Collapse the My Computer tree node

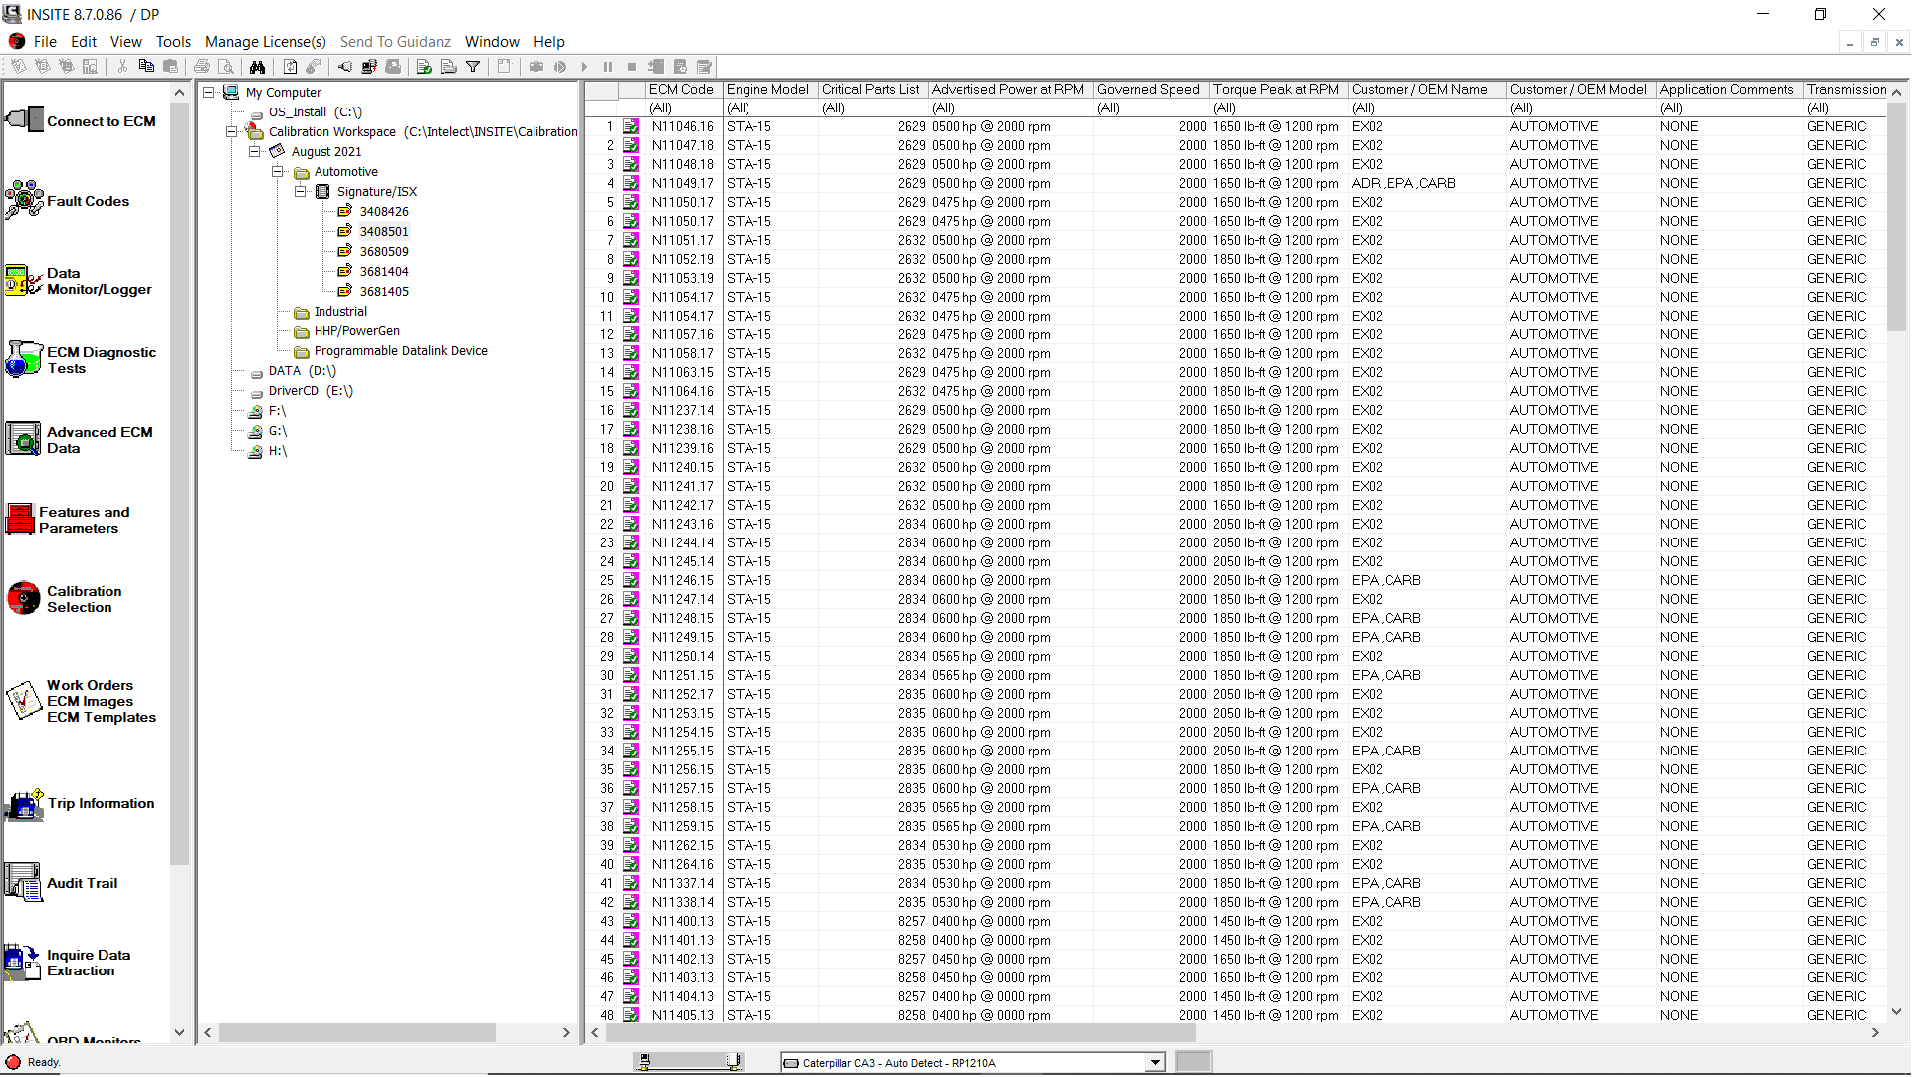[209, 92]
